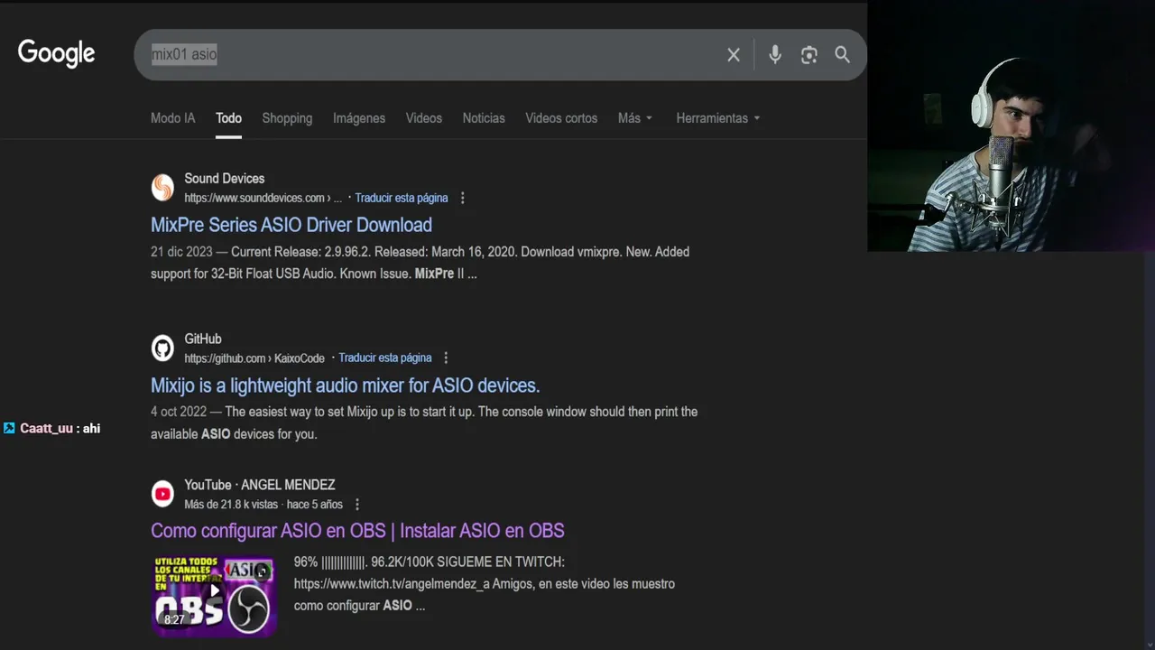This screenshot has width=1155, height=650.
Task: Open the Google logo home link
Action: click(56, 53)
